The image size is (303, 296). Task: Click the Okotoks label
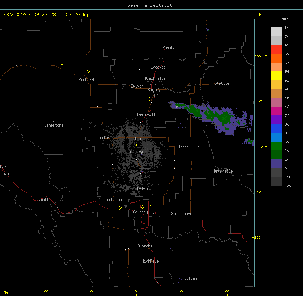[x=145, y=246]
